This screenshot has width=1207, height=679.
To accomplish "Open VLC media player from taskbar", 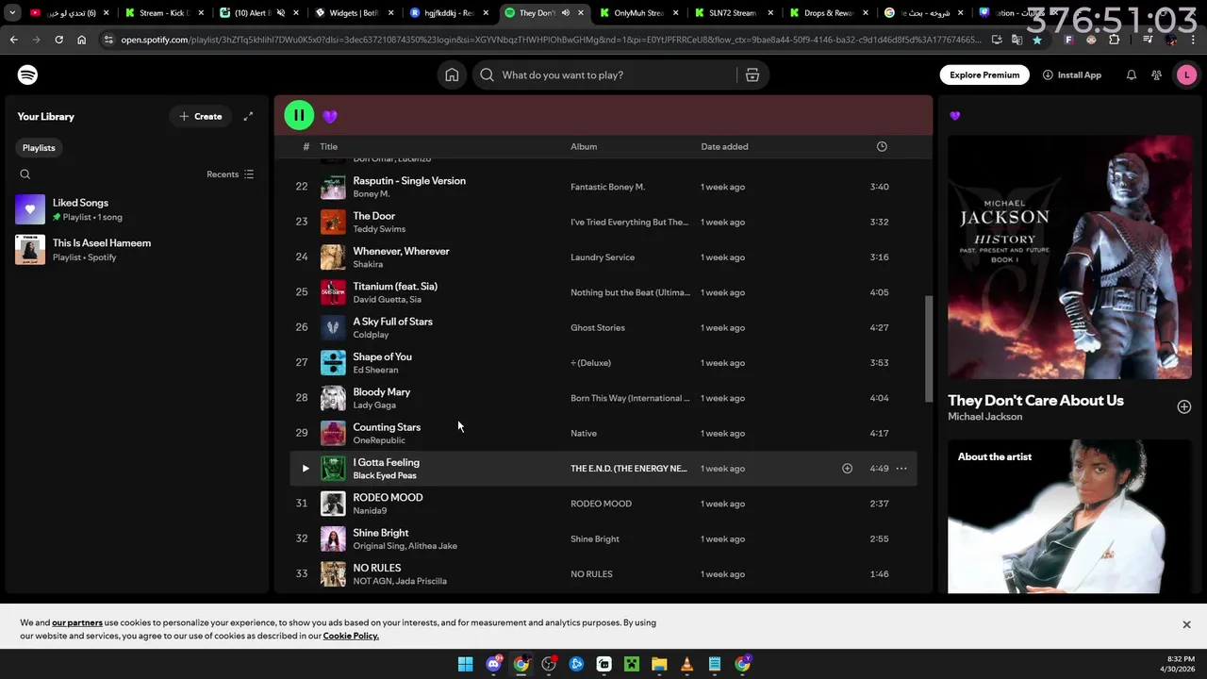I will click(686, 664).
